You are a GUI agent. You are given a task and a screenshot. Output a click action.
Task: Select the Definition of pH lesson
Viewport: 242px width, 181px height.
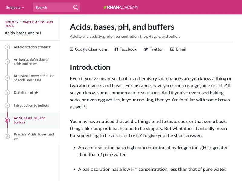point(26,93)
